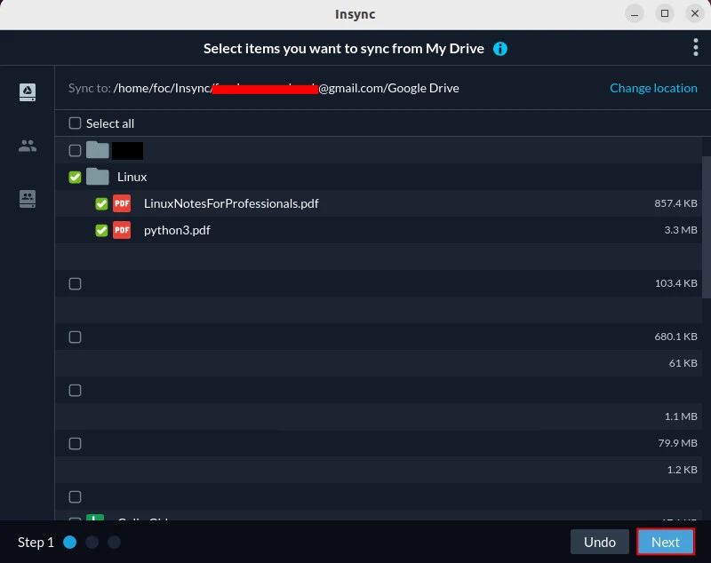Uncheck LinuxNotesForProfessionals.pdf checkbox
The height and width of the screenshot is (563, 711).
point(101,203)
